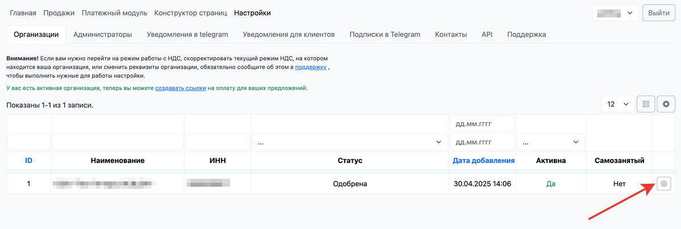Expand the page size dropdown showing 12

(618, 104)
